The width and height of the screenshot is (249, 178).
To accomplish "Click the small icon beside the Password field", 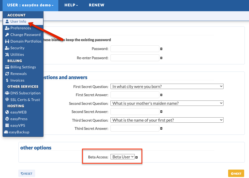I will coord(161,49).
